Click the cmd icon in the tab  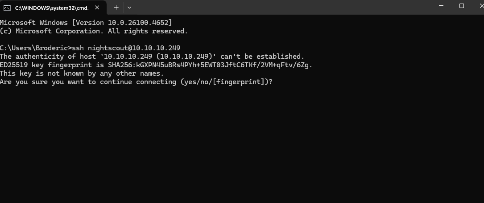(x=7, y=8)
